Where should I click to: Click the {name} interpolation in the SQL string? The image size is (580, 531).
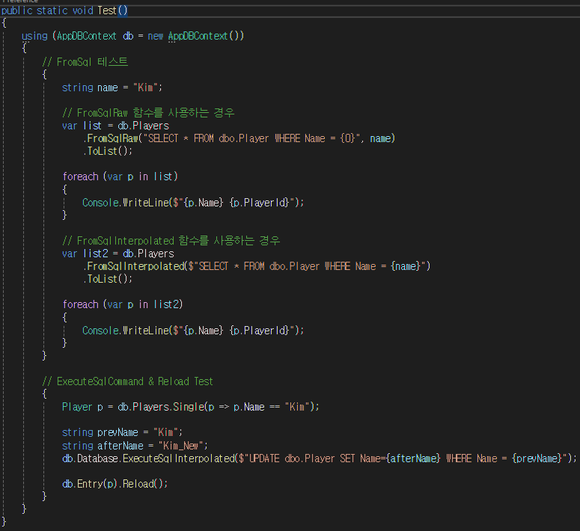coord(406,266)
